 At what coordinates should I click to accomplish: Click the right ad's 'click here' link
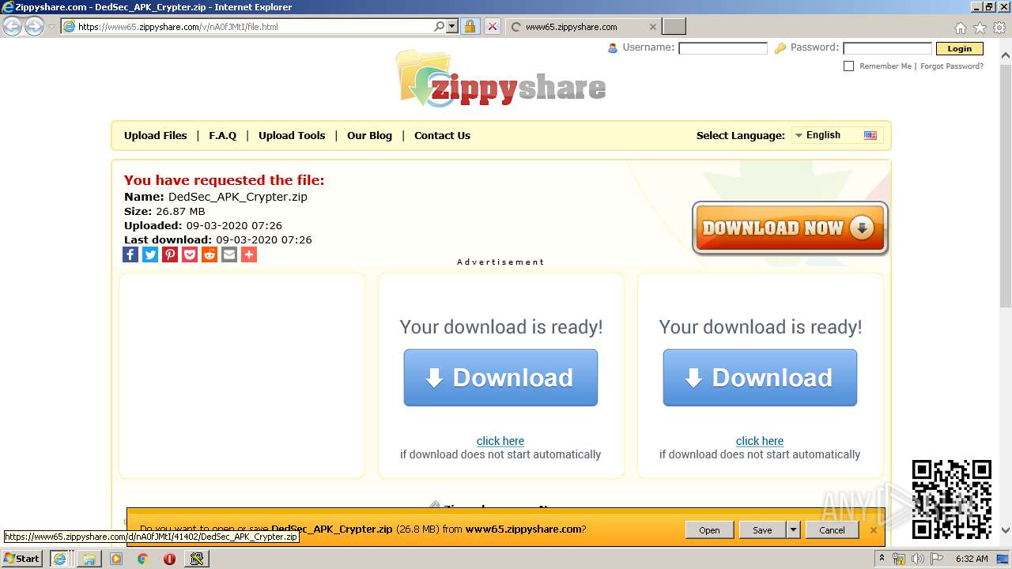pyautogui.click(x=760, y=441)
